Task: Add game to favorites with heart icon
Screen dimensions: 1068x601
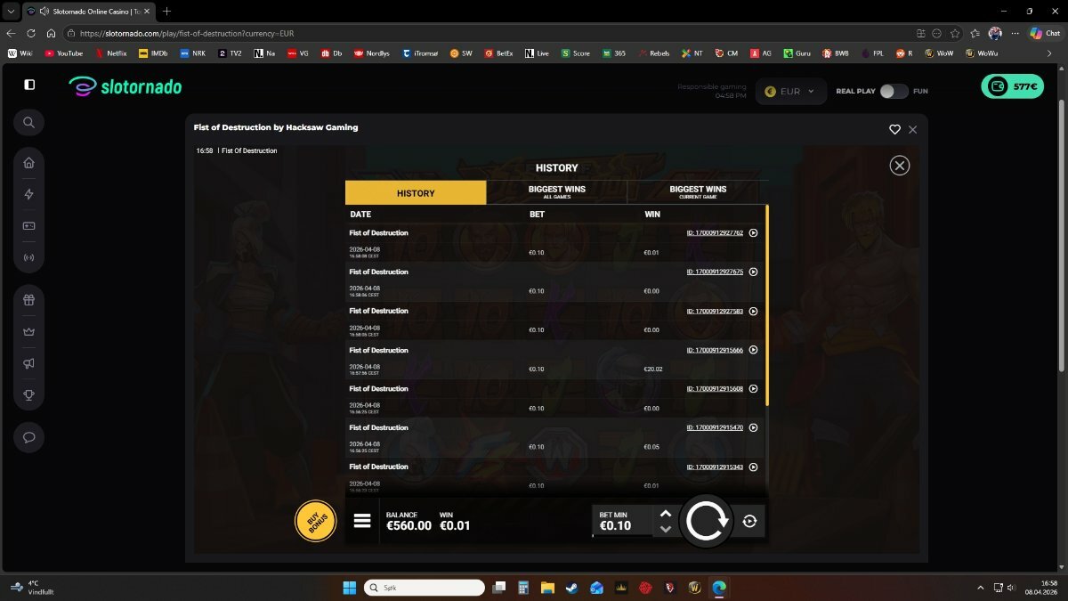Action: coord(894,129)
